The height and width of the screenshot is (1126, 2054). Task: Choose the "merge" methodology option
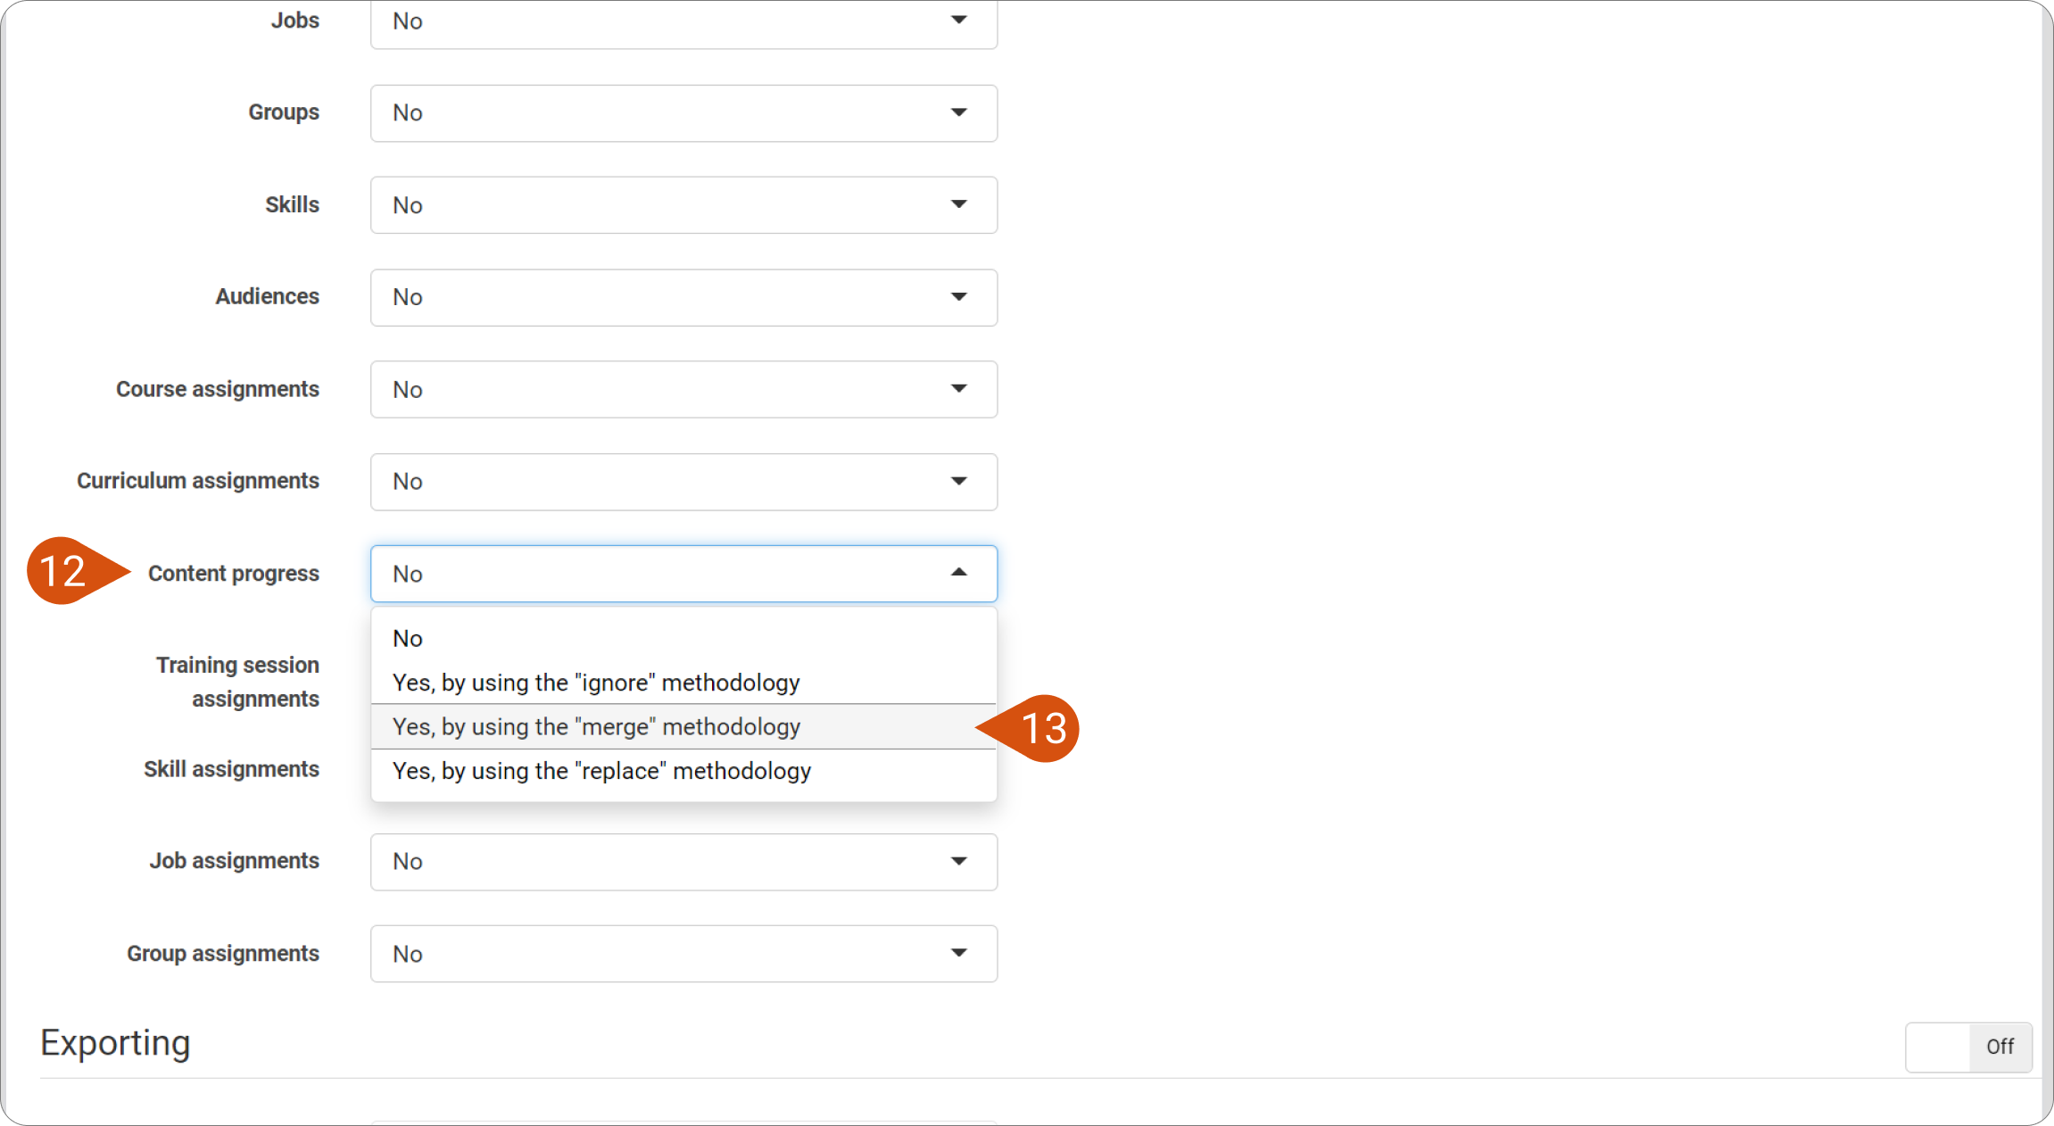(x=683, y=727)
